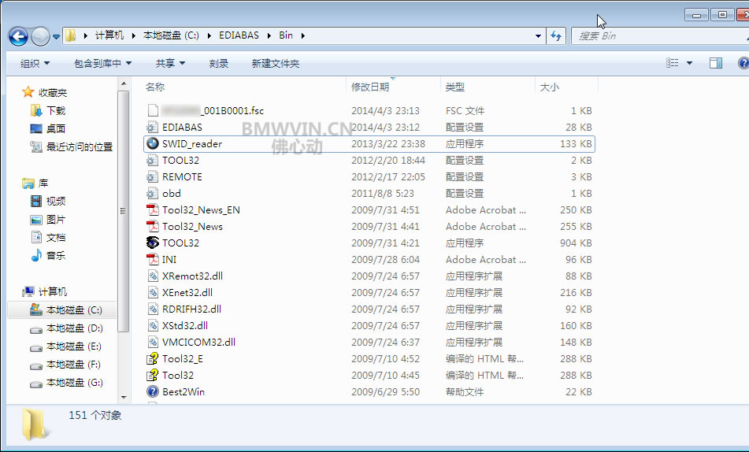
Task: Expand breadcrumb arrow after 计算机
Action: pos(133,35)
